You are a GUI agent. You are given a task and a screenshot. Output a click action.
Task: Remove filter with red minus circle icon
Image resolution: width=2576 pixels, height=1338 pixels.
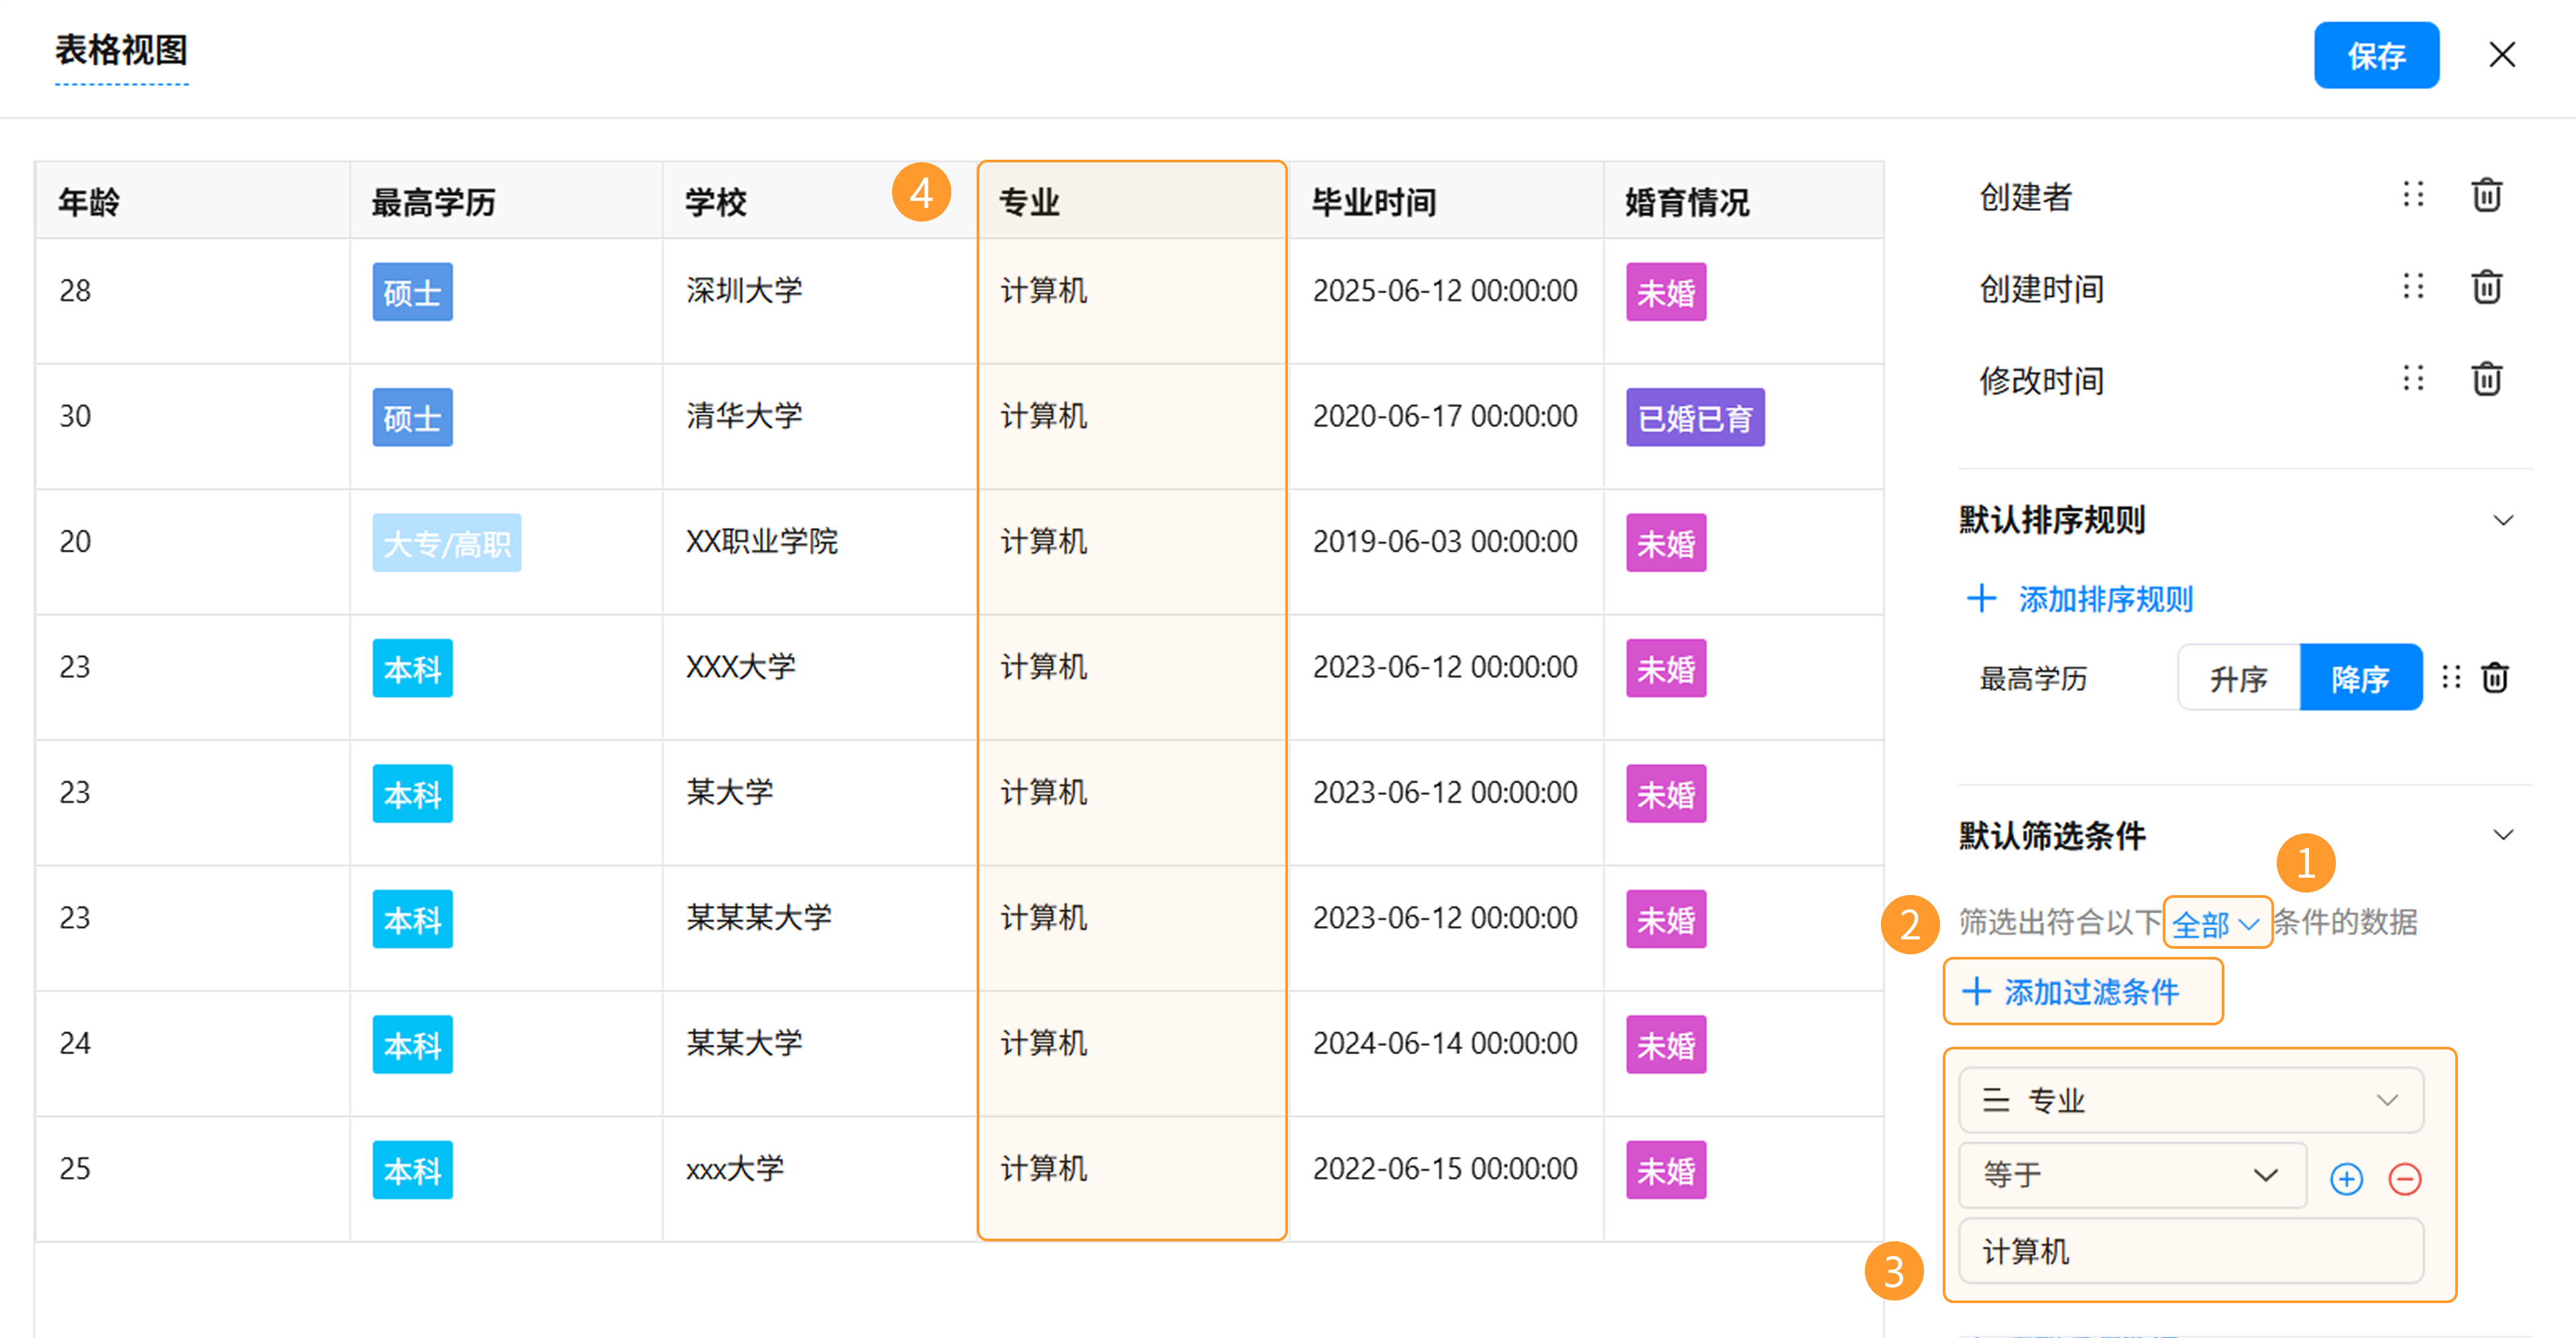click(2404, 1179)
